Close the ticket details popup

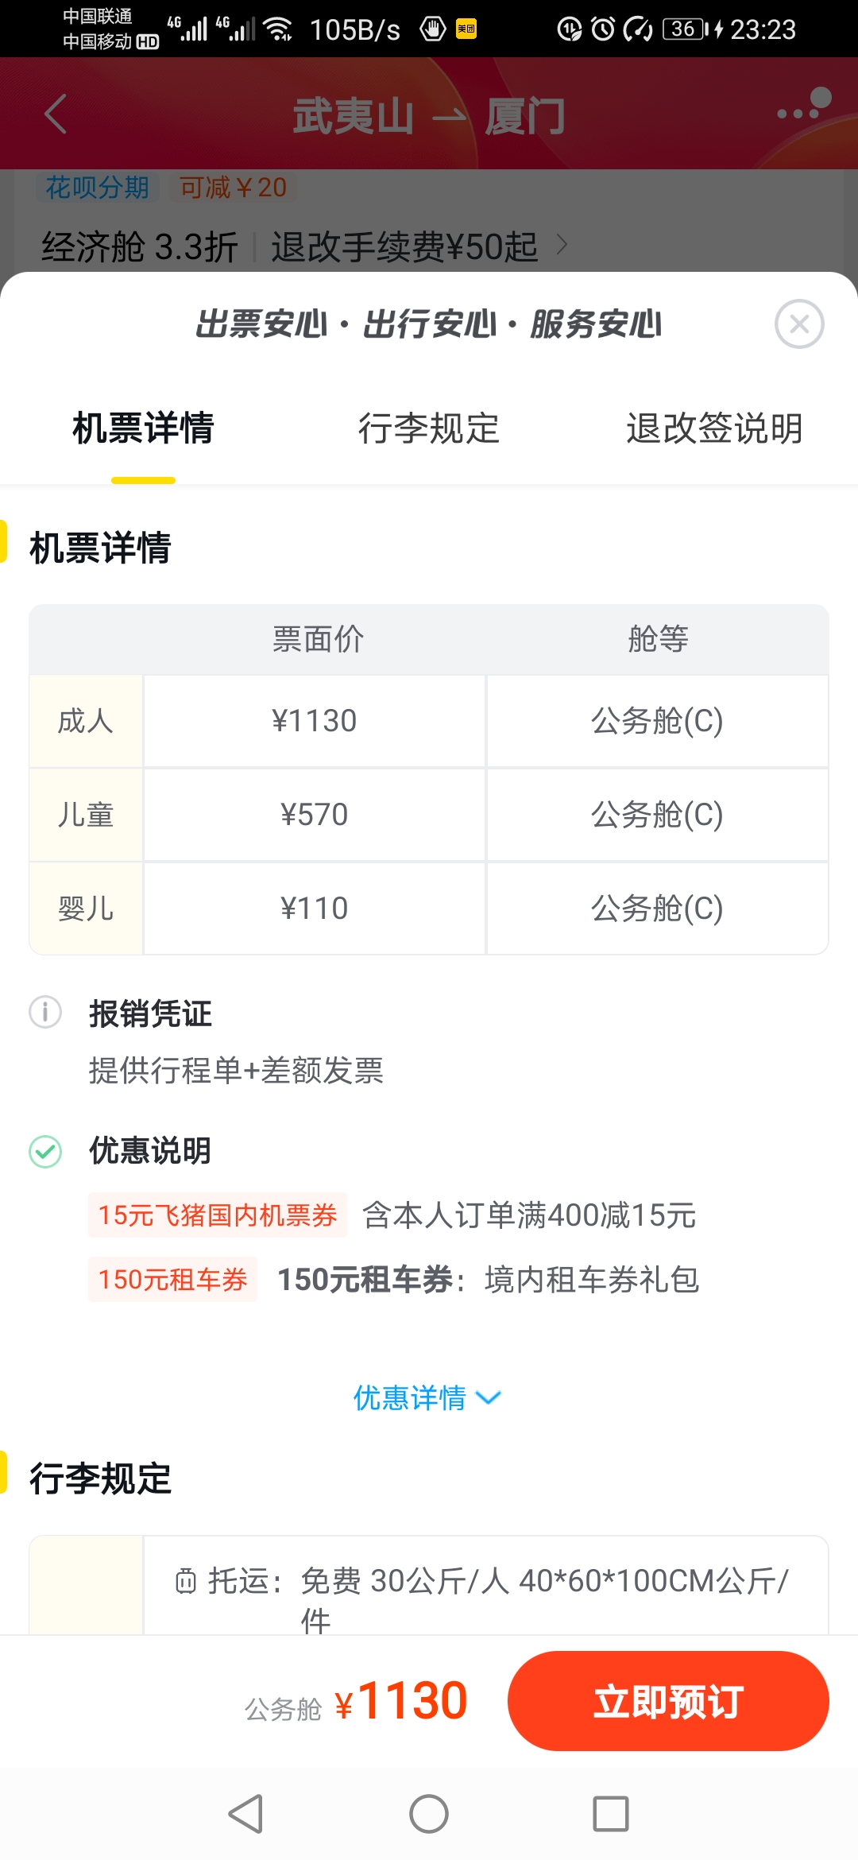pos(799,324)
